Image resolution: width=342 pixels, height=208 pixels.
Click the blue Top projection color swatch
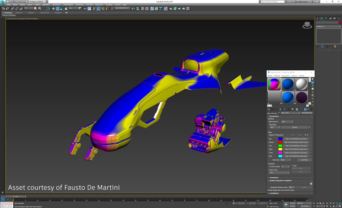(280, 139)
